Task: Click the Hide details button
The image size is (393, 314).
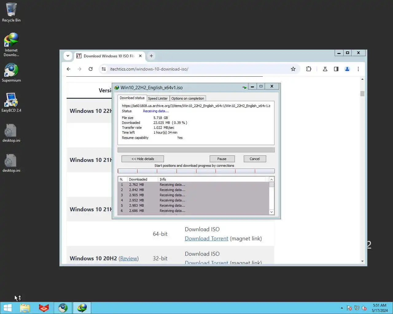Action: (143, 159)
